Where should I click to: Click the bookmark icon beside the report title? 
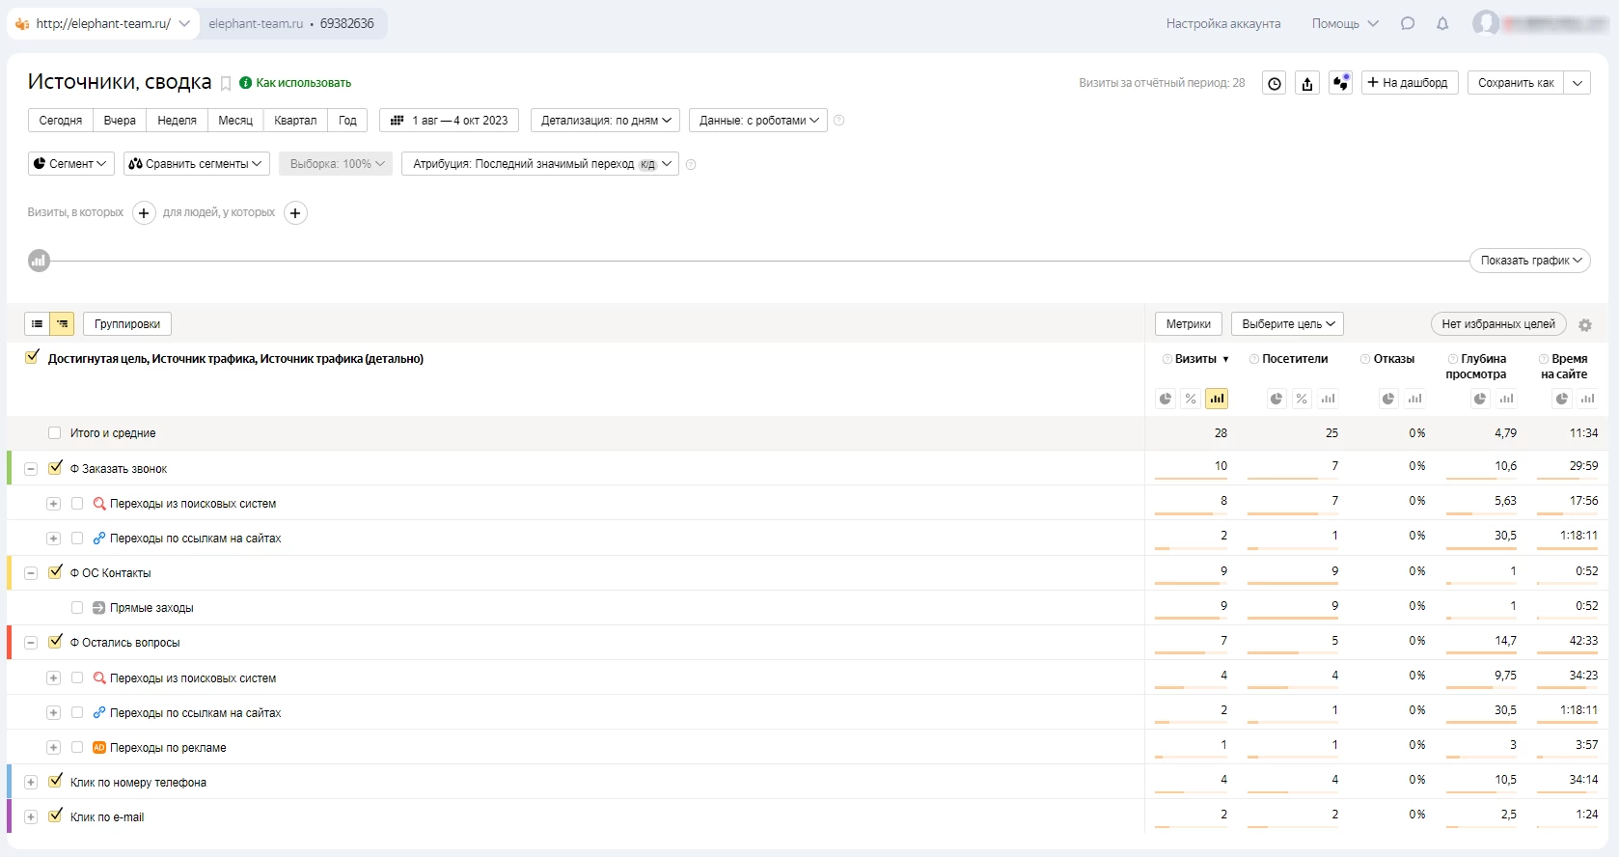[226, 84]
